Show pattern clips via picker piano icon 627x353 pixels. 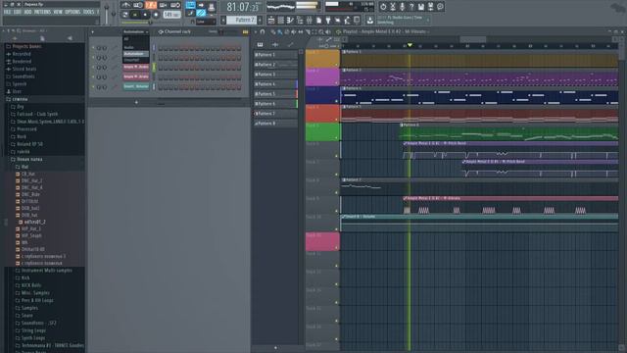point(260,44)
